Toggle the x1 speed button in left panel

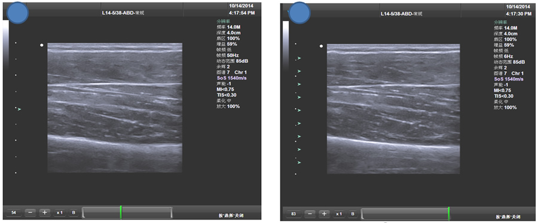click(59, 213)
